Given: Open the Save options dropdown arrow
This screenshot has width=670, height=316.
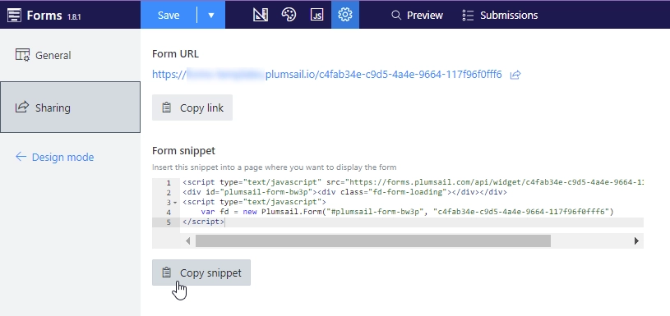Looking at the screenshot, I should [211, 15].
